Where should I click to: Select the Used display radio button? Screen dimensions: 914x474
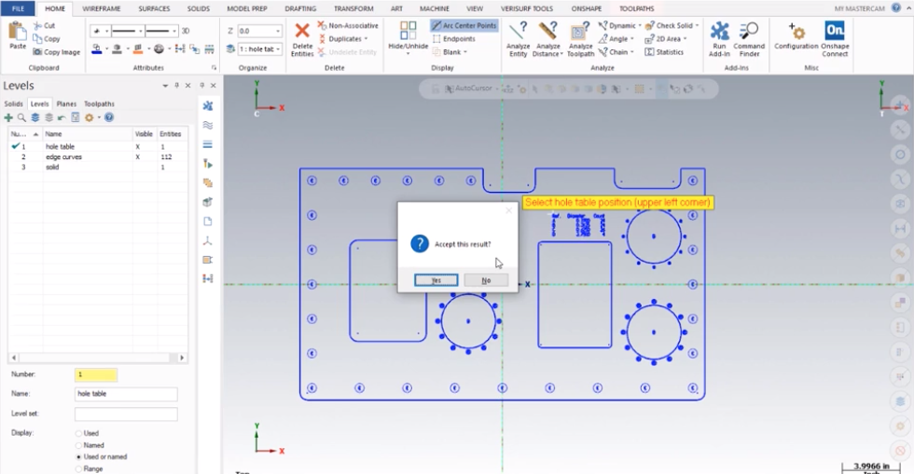pos(78,433)
